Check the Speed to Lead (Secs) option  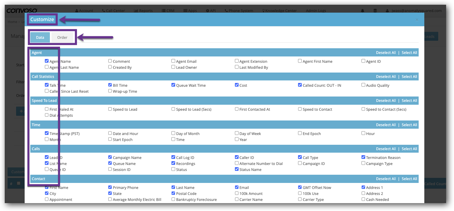[173, 109]
